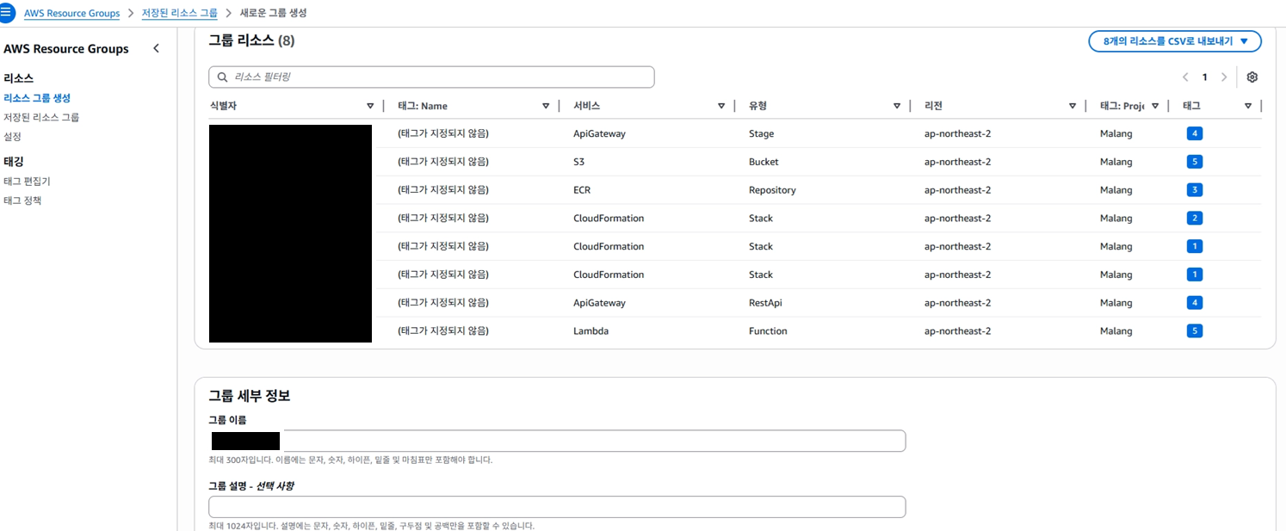This screenshot has height=531, width=1286.
Task: Click the S3 service cell
Action: (x=578, y=162)
